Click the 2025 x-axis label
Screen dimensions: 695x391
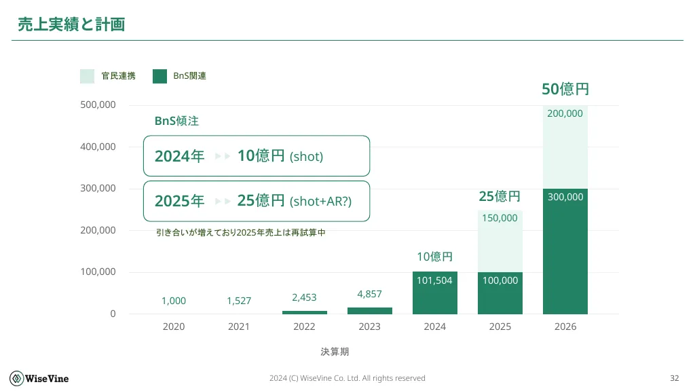[500, 327]
